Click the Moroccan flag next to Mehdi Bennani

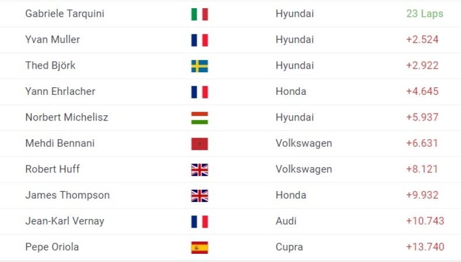click(x=200, y=144)
